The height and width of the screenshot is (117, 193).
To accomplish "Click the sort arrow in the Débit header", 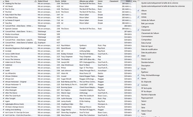I will (x=131, y=1).
